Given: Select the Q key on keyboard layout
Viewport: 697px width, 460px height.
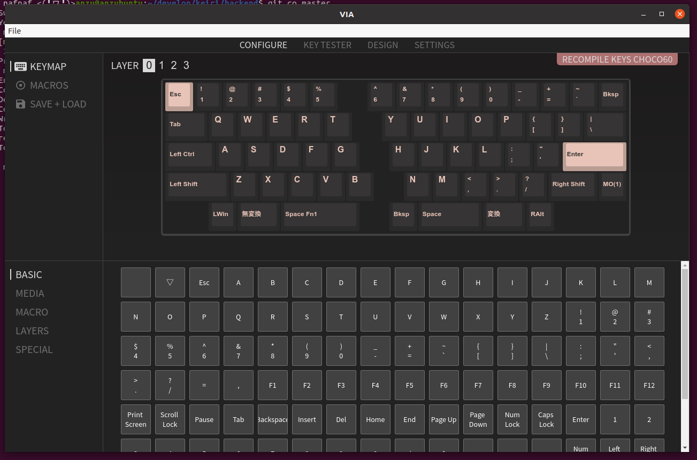Looking at the screenshot, I should tap(223, 126).
